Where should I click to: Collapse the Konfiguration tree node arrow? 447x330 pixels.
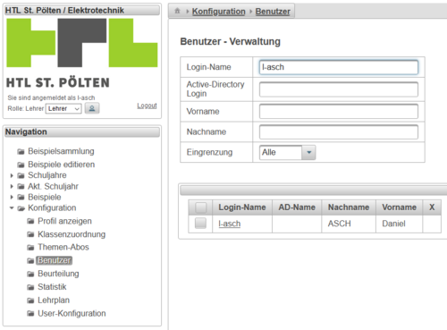12,208
